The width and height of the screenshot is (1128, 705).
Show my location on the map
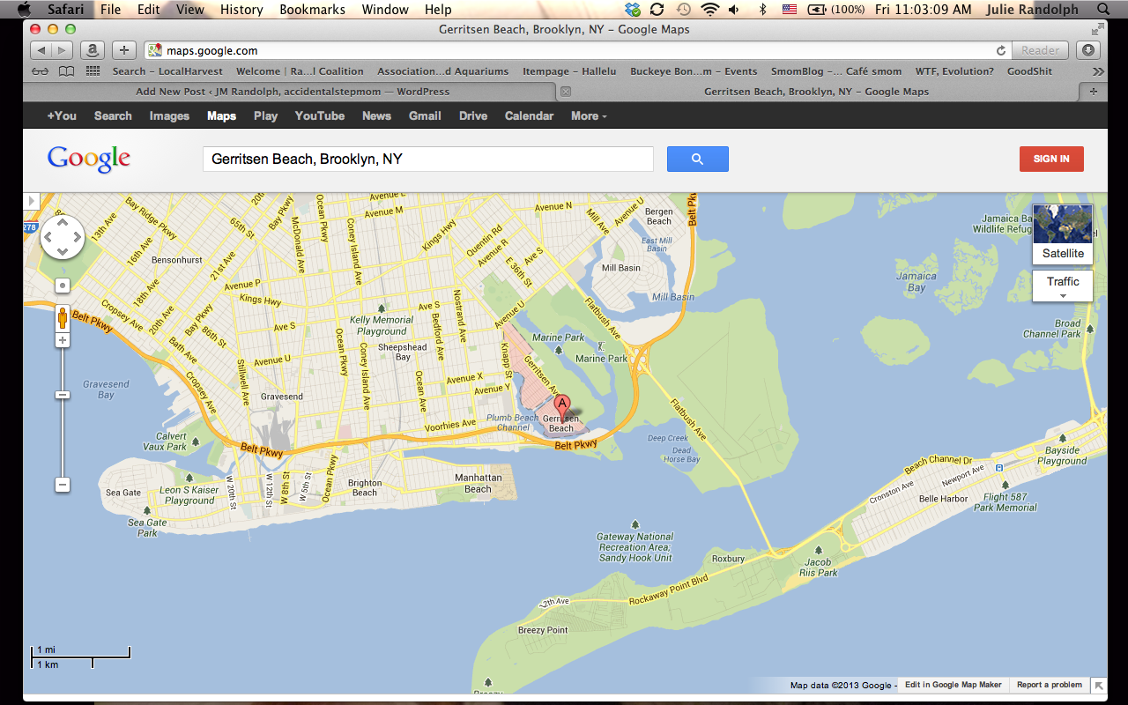(63, 286)
